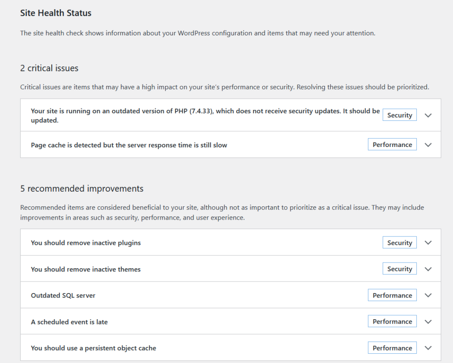The width and height of the screenshot is (453, 363).
Task: Expand the inactive themes recommendation
Action: coord(428,268)
